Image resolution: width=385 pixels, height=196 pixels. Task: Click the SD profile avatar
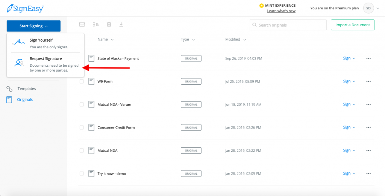pos(368,8)
